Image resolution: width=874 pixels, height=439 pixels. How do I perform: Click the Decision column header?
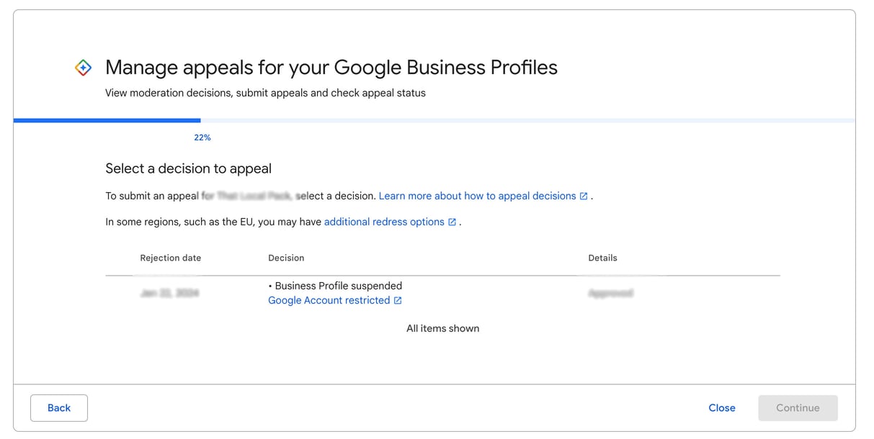(x=286, y=258)
